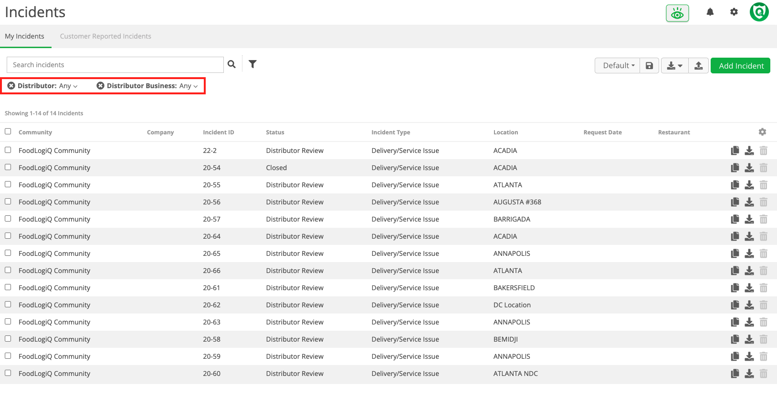
Task: Open incident 20-66 row ID
Action: (211, 271)
